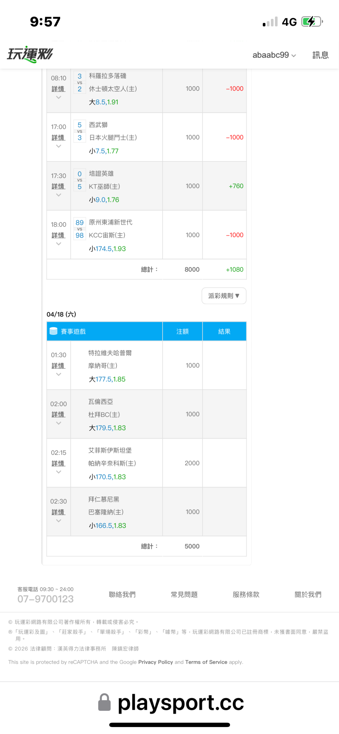The image size is (339, 734).
Task: Tap the lock icon beside playsport.cc
Action: pyautogui.click(x=105, y=702)
